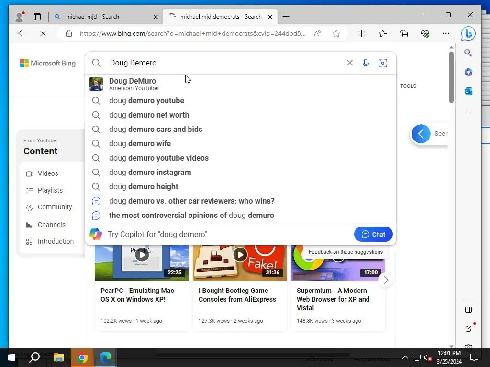Search using an image

click(382, 63)
